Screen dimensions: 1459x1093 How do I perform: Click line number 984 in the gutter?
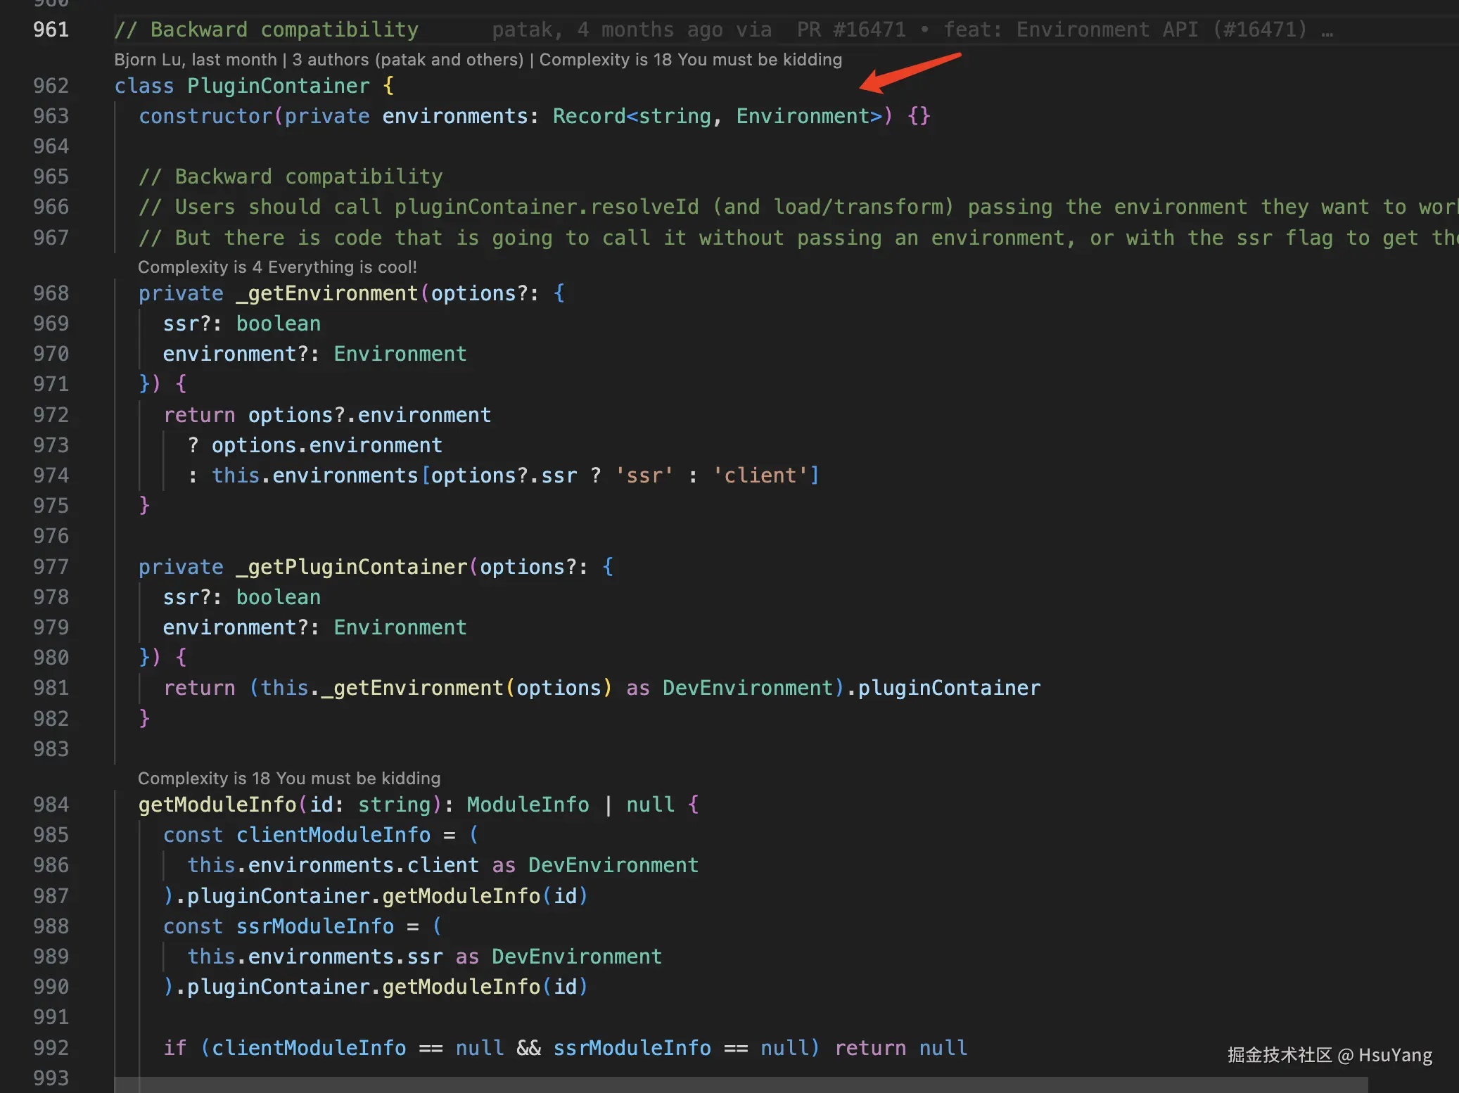(51, 805)
